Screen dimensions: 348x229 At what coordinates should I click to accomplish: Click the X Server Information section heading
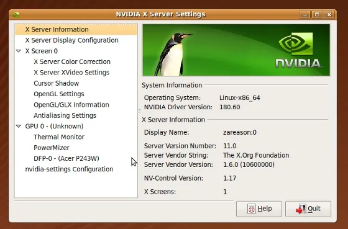coord(173,120)
